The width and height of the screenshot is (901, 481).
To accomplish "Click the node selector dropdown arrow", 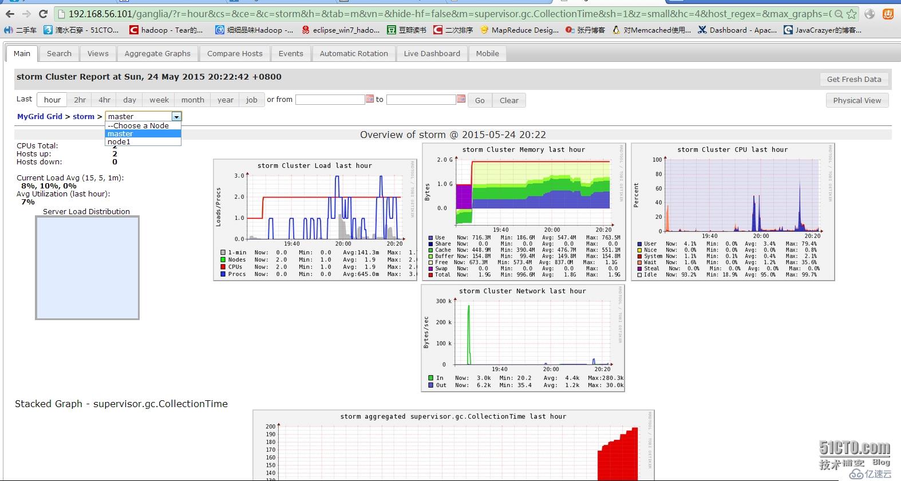I will (x=176, y=116).
